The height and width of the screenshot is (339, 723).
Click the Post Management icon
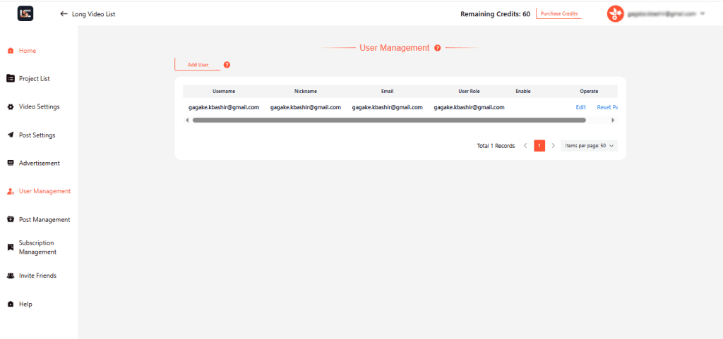(10, 220)
